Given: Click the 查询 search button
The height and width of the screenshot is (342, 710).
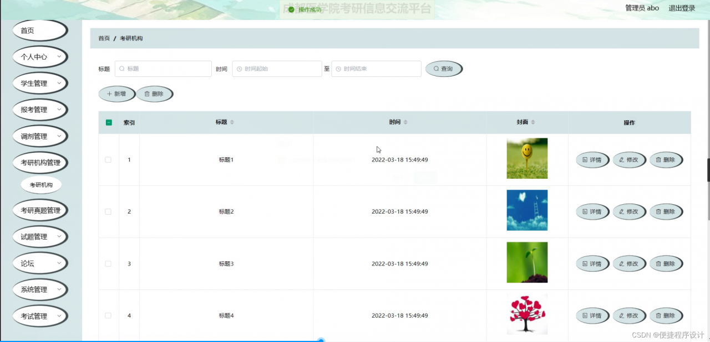Looking at the screenshot, I should [x=444, y=69].
